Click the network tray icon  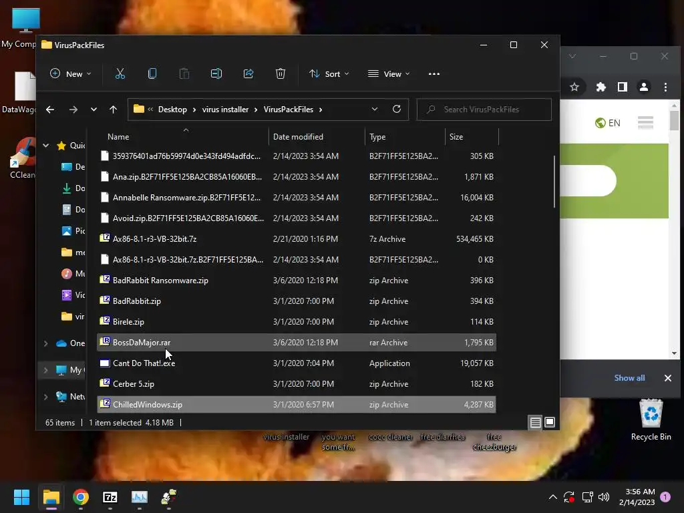coord(587,497)
